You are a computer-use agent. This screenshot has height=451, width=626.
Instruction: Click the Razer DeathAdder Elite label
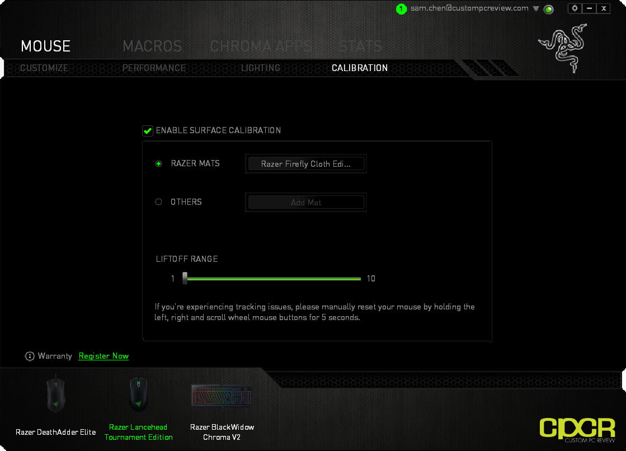click(55, 432)
